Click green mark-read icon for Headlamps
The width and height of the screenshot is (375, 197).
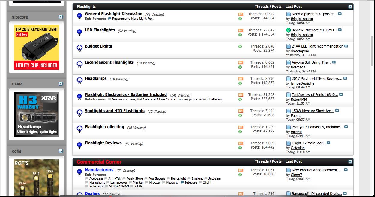[240, 83]
